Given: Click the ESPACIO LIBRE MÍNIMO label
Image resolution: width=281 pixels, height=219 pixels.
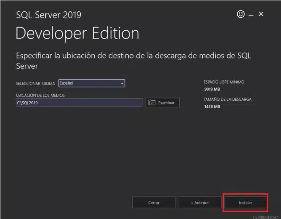Looking at the screenshot, I should pyautogui.click(x=224, y=82).
